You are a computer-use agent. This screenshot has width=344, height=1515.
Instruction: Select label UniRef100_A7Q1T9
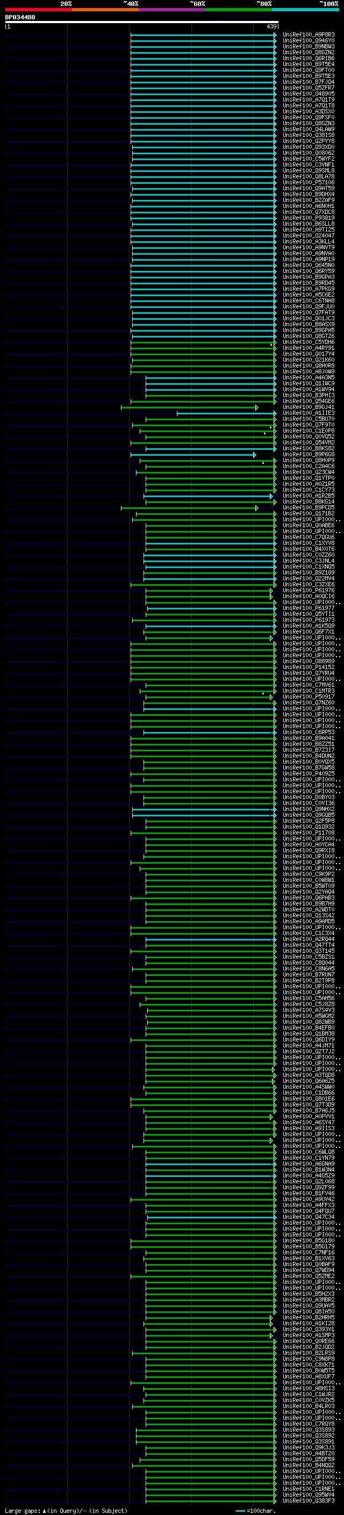308,99
